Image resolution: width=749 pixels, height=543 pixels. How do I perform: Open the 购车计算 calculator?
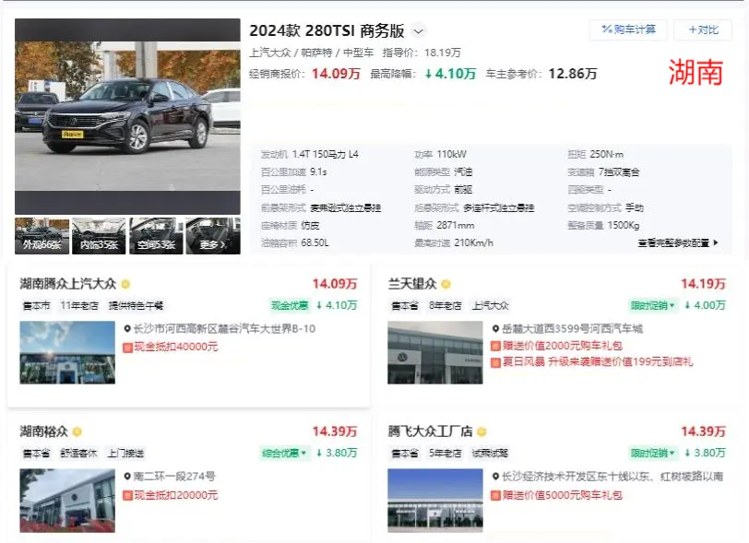click(628, 30)
